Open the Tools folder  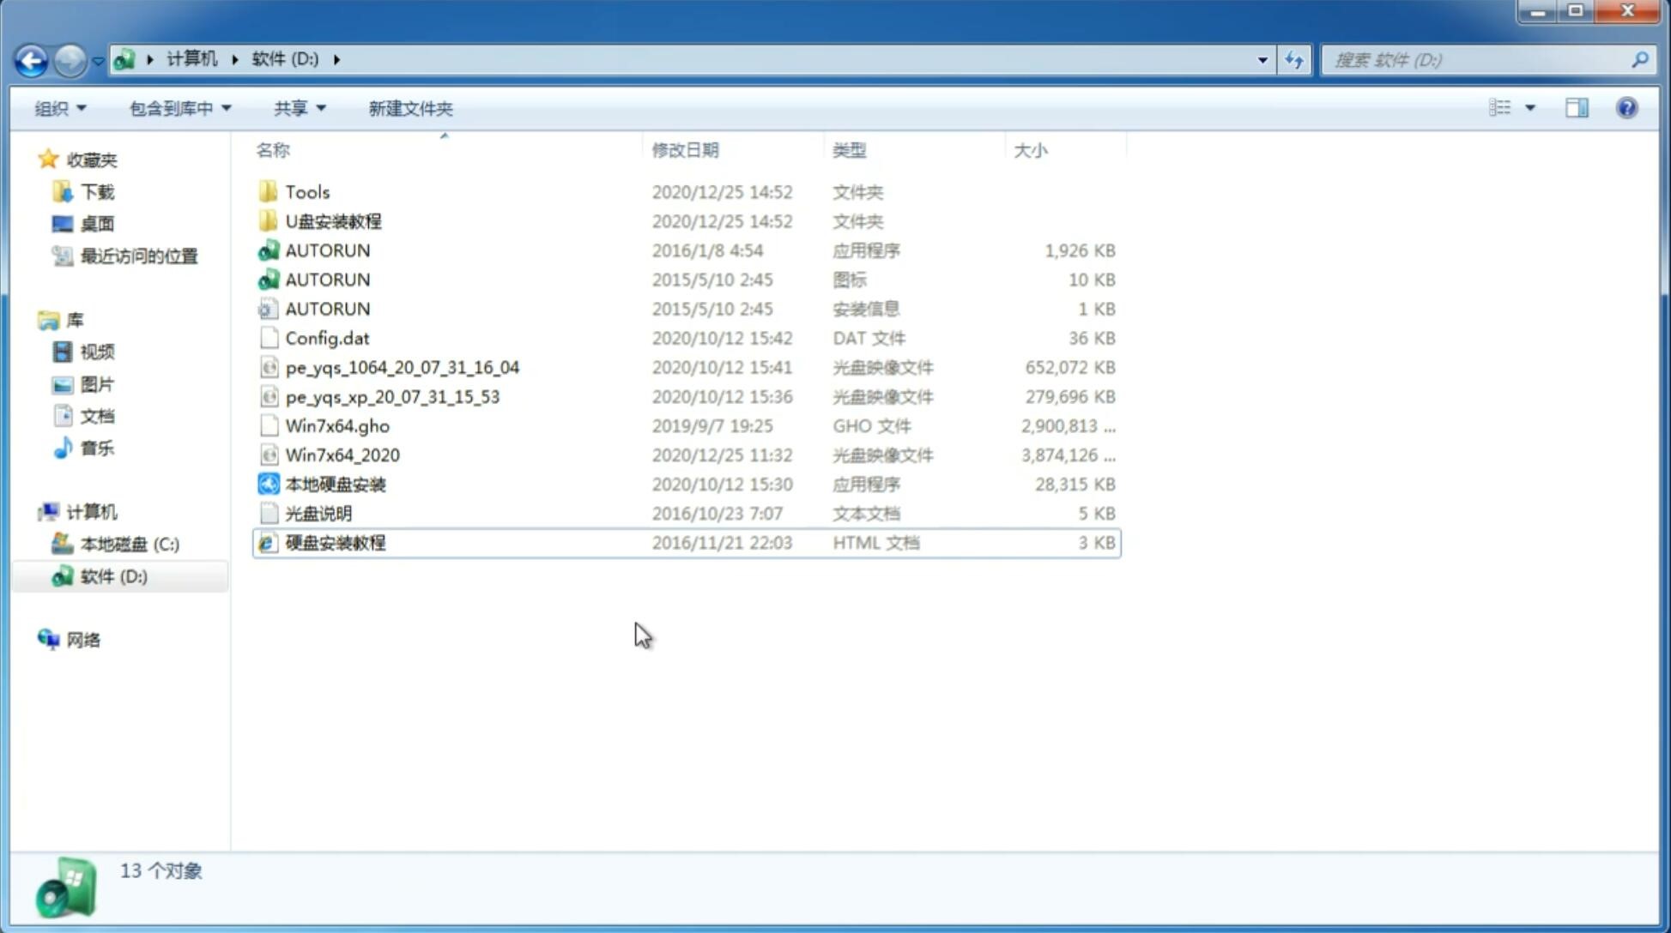tap(306, 191)
